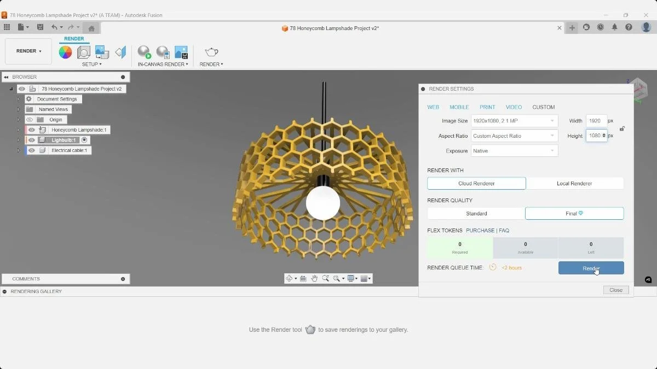Open the Help question mark menu

pos(629,27)
